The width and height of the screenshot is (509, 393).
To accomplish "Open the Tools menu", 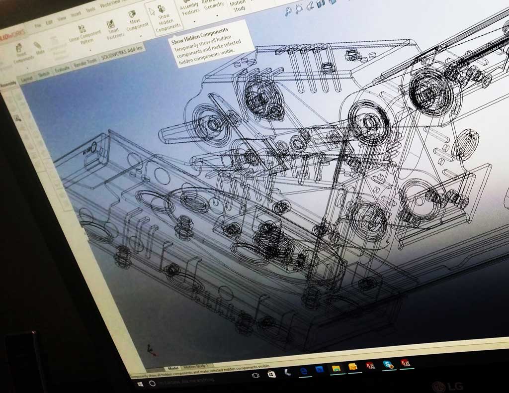I will [90, 10].
